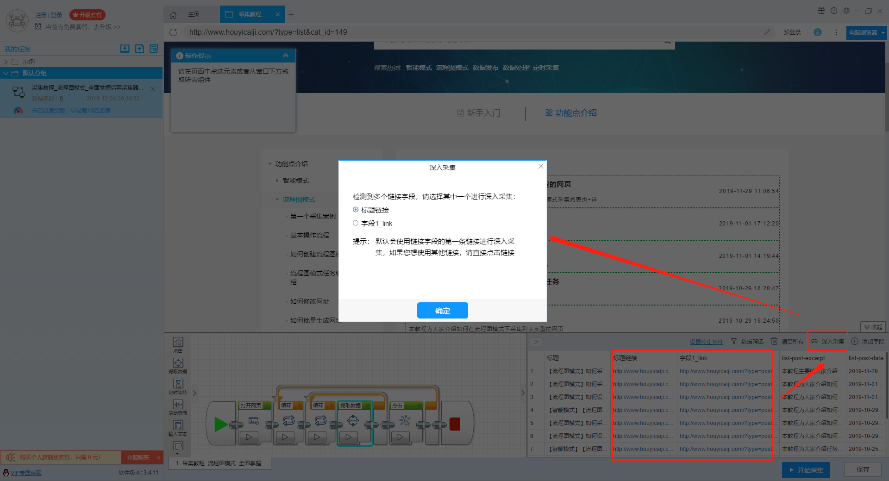Viewport: 889px width, 481px height.
Task: Select the 滚动页面 component icon
Action: coord(178,405)
